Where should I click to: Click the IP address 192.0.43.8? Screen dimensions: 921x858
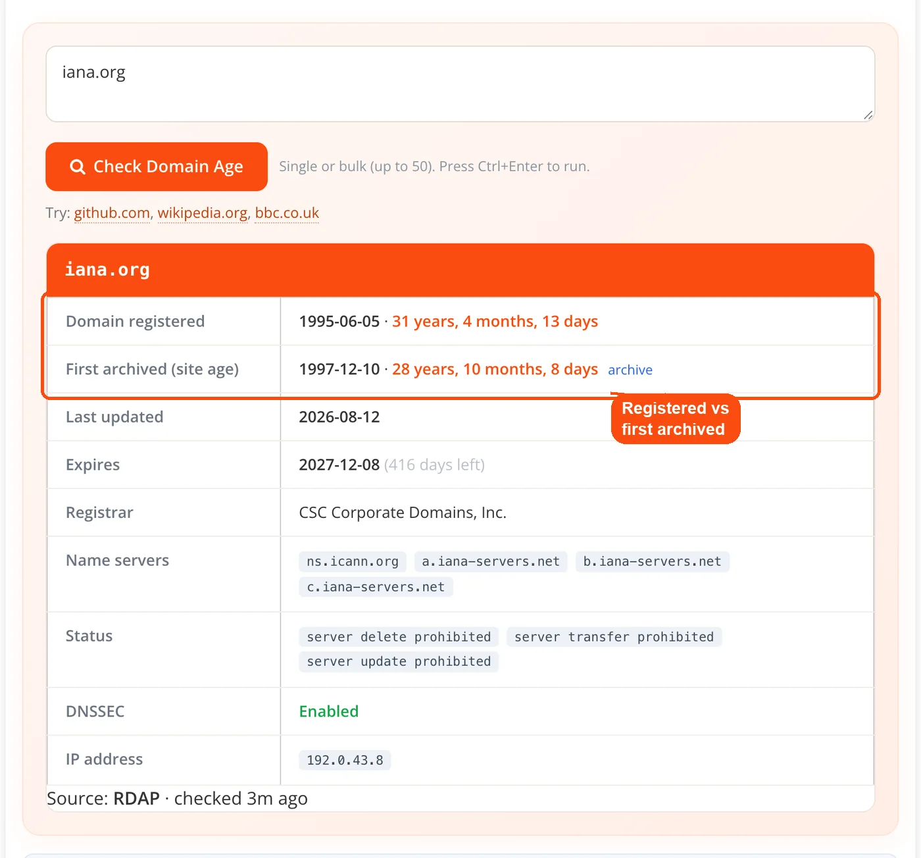point(345,760)
